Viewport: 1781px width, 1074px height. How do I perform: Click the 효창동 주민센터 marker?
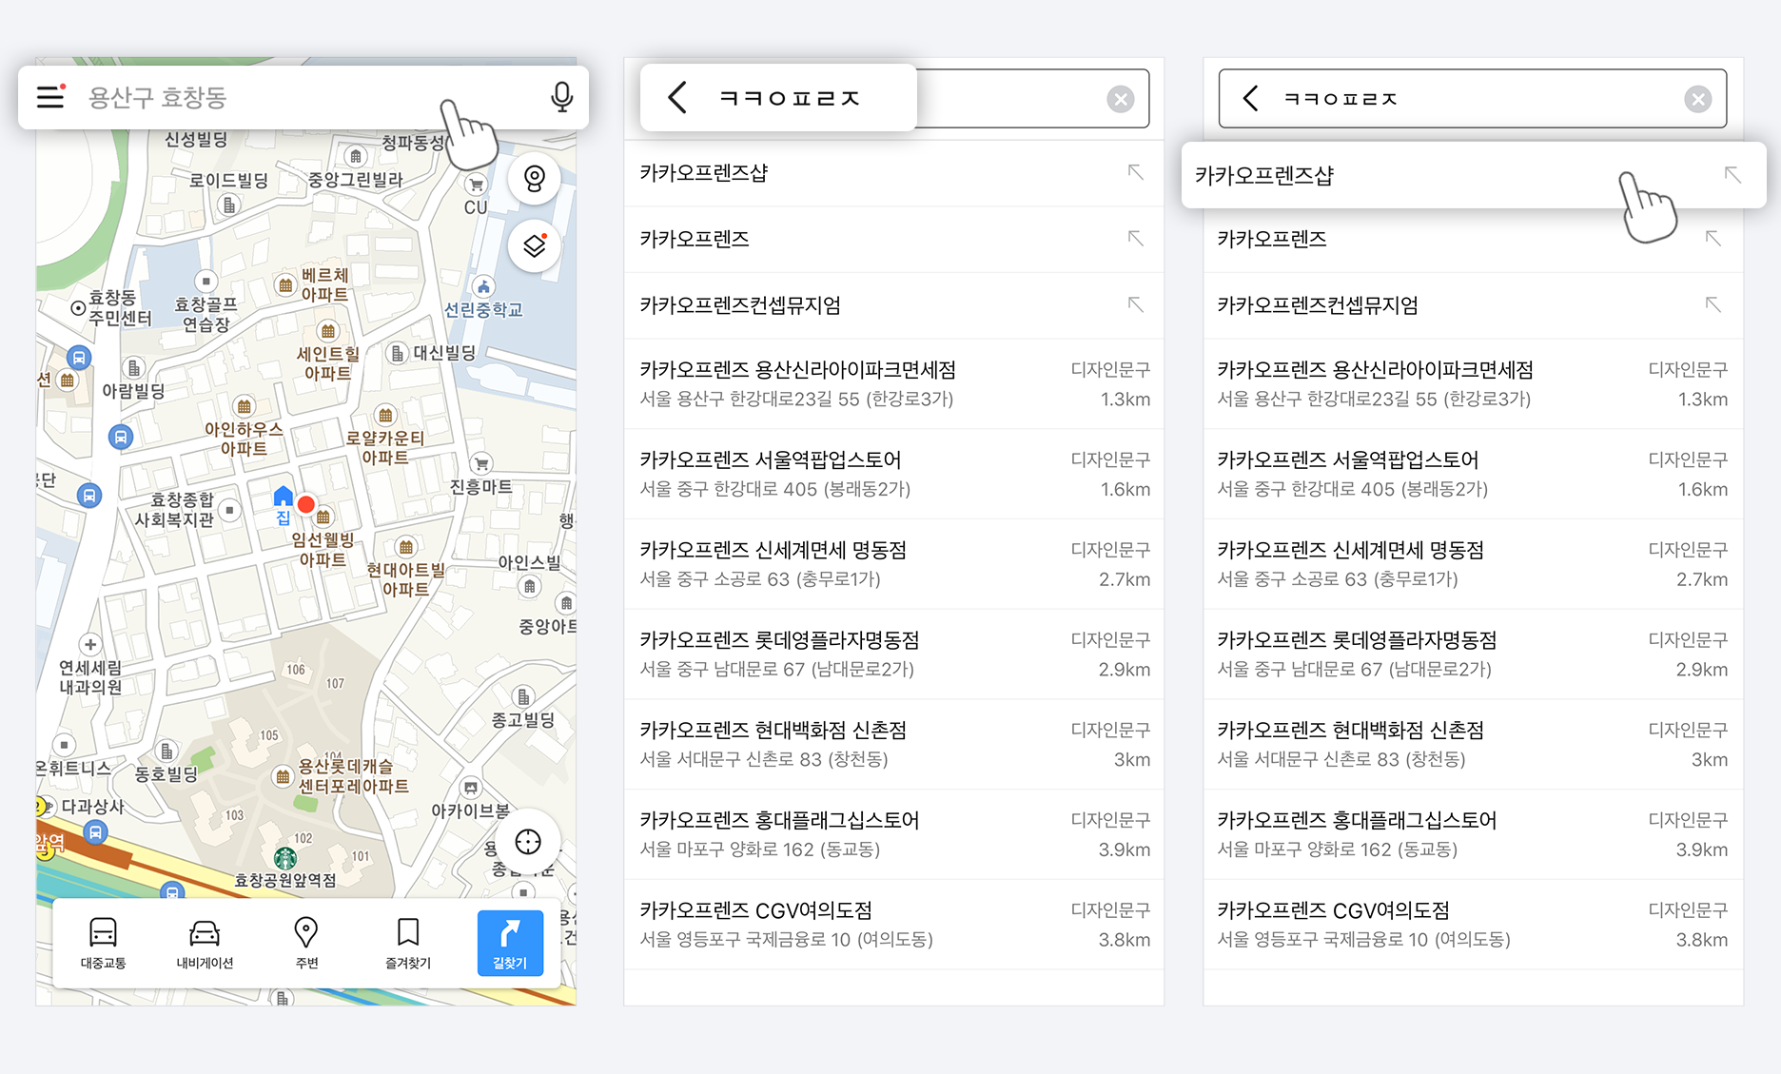78,308
